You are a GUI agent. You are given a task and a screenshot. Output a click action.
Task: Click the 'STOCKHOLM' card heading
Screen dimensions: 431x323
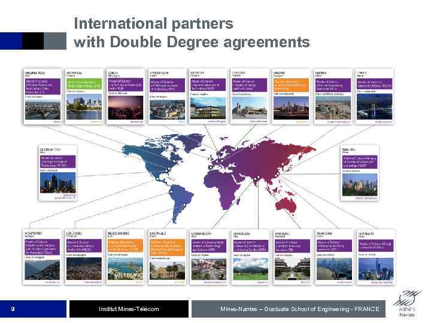coord(160,73)
